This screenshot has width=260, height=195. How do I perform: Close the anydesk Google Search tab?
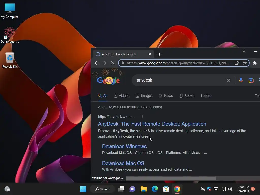click(x=150, y=54)
